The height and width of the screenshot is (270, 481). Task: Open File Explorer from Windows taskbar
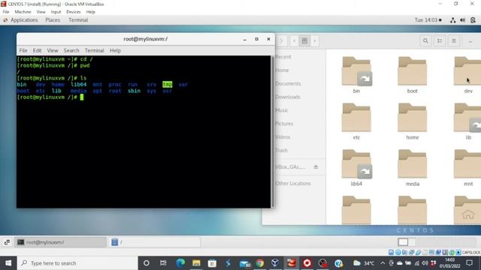(x=196, y=263)
